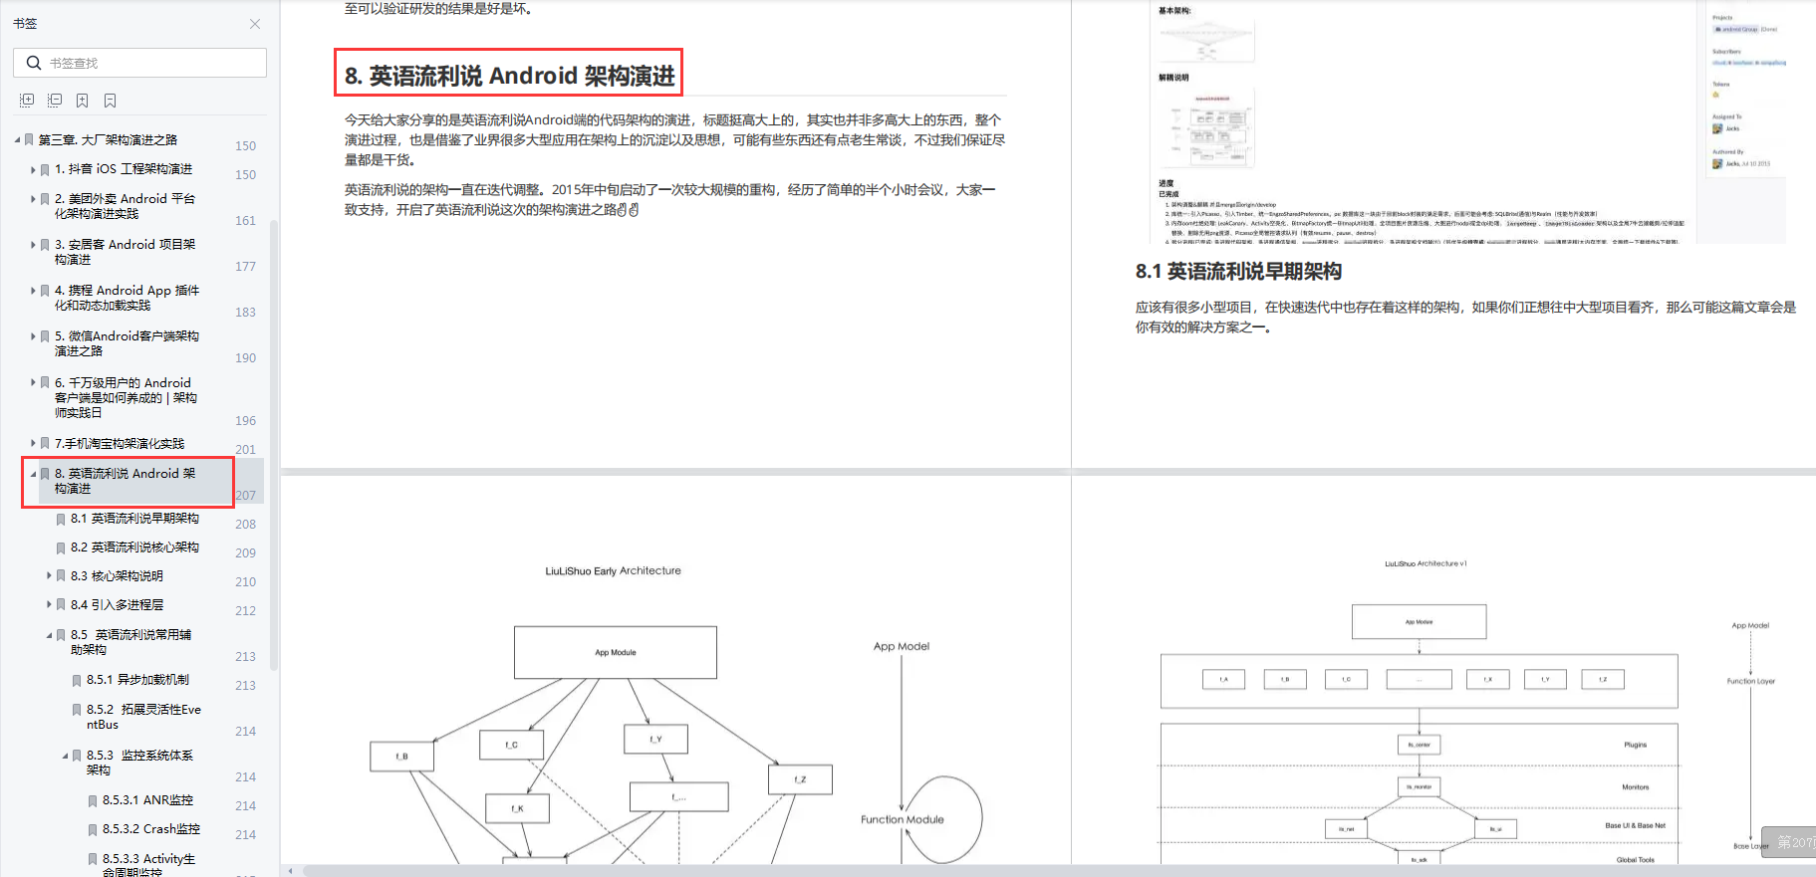Close the 书签 bookmarks panel

point(255,24)
